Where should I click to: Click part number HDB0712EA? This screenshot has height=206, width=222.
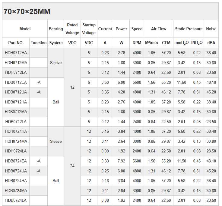coord(16,83)
